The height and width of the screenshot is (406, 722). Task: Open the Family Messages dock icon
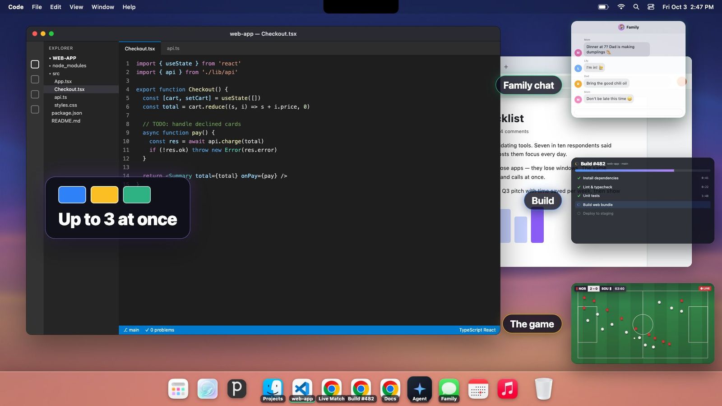coord(449,389)
